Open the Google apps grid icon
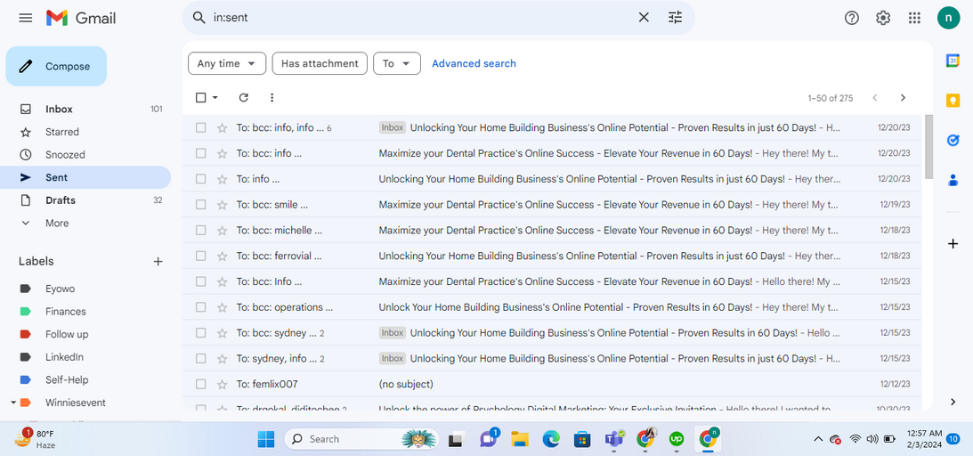The image size is (973, 456). 914,18
